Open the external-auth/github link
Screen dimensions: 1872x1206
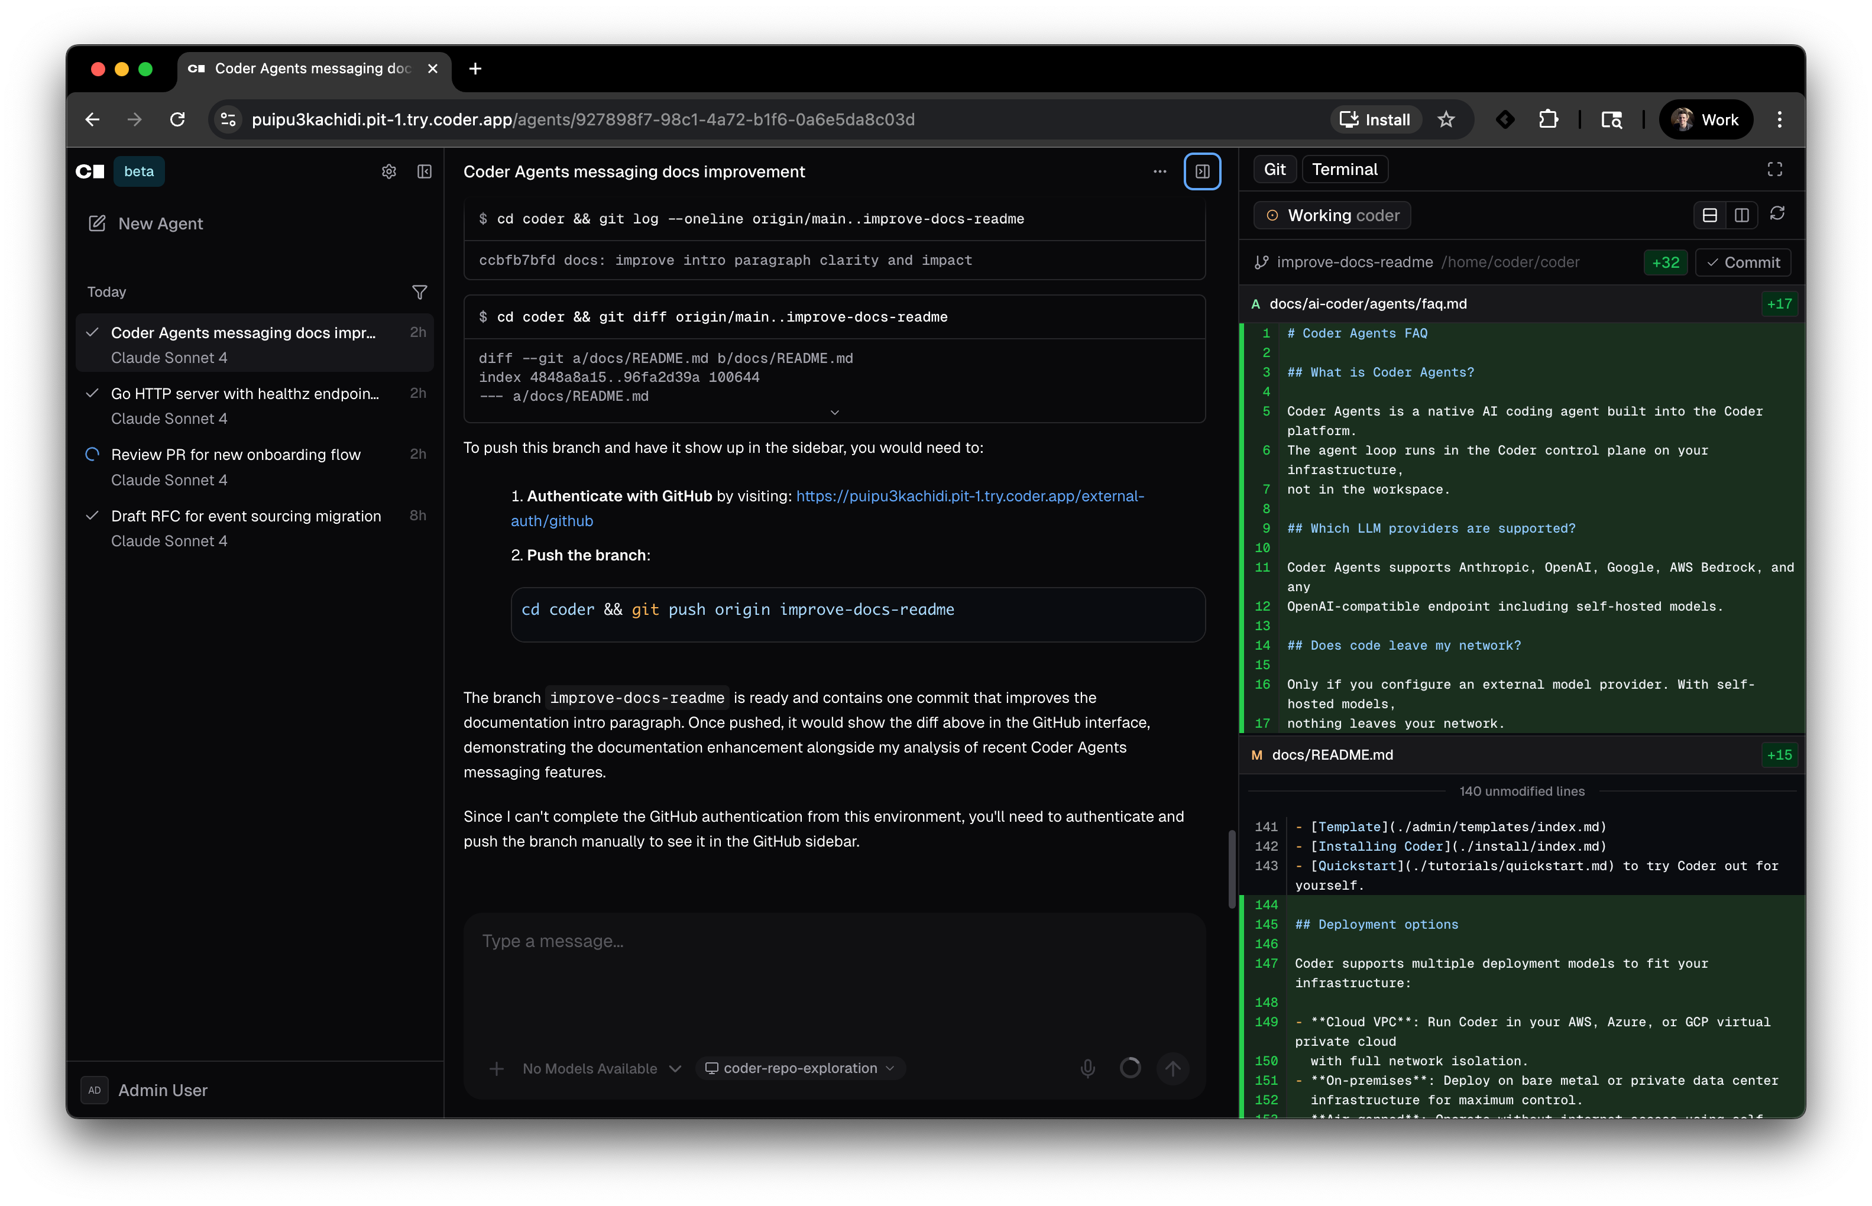827,509
